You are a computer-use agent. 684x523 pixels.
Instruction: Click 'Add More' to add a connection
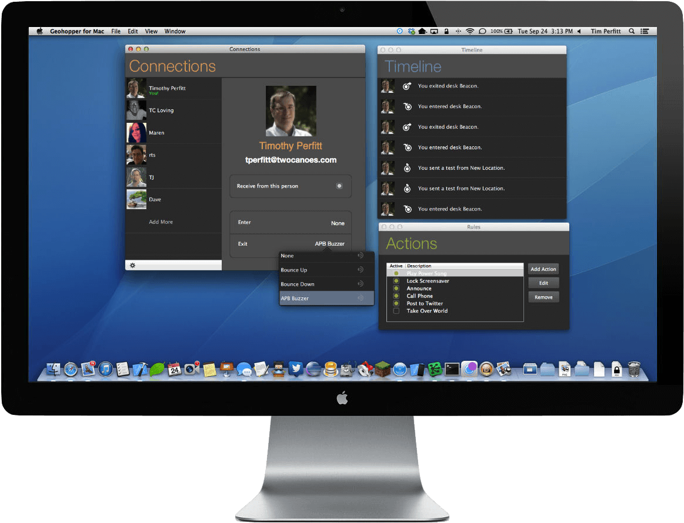pos(161,222)
